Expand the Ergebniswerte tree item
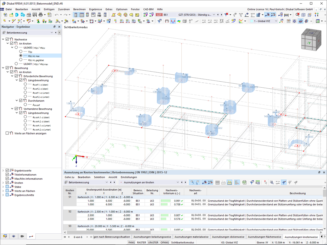This screenshot has width=327, height=245. 3,171
